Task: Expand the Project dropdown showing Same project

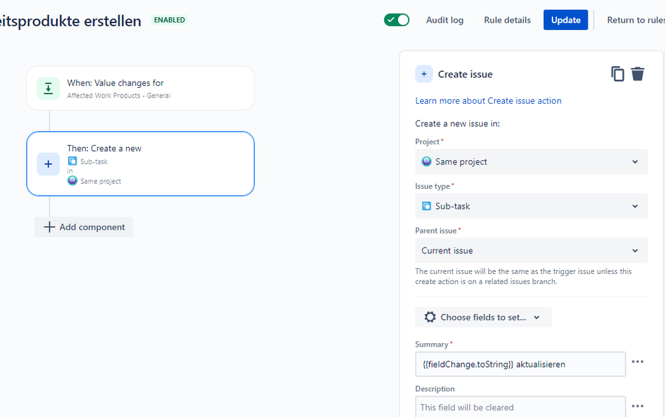Action: coord(531,162)
